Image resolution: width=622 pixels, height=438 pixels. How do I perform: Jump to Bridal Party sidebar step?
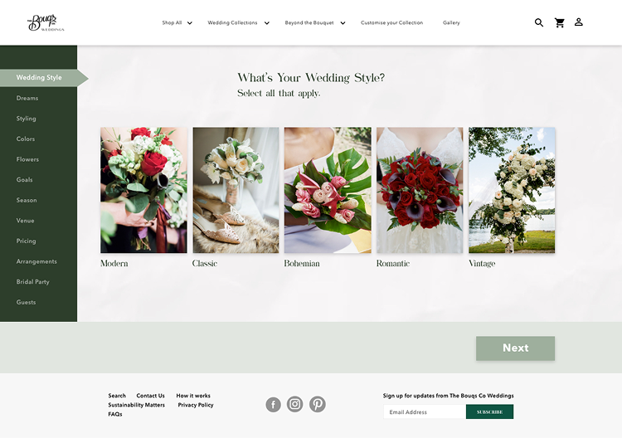tap(33, 282)
